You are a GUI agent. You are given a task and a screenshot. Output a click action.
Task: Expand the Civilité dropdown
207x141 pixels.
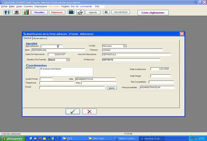click(x=125, y=46)
